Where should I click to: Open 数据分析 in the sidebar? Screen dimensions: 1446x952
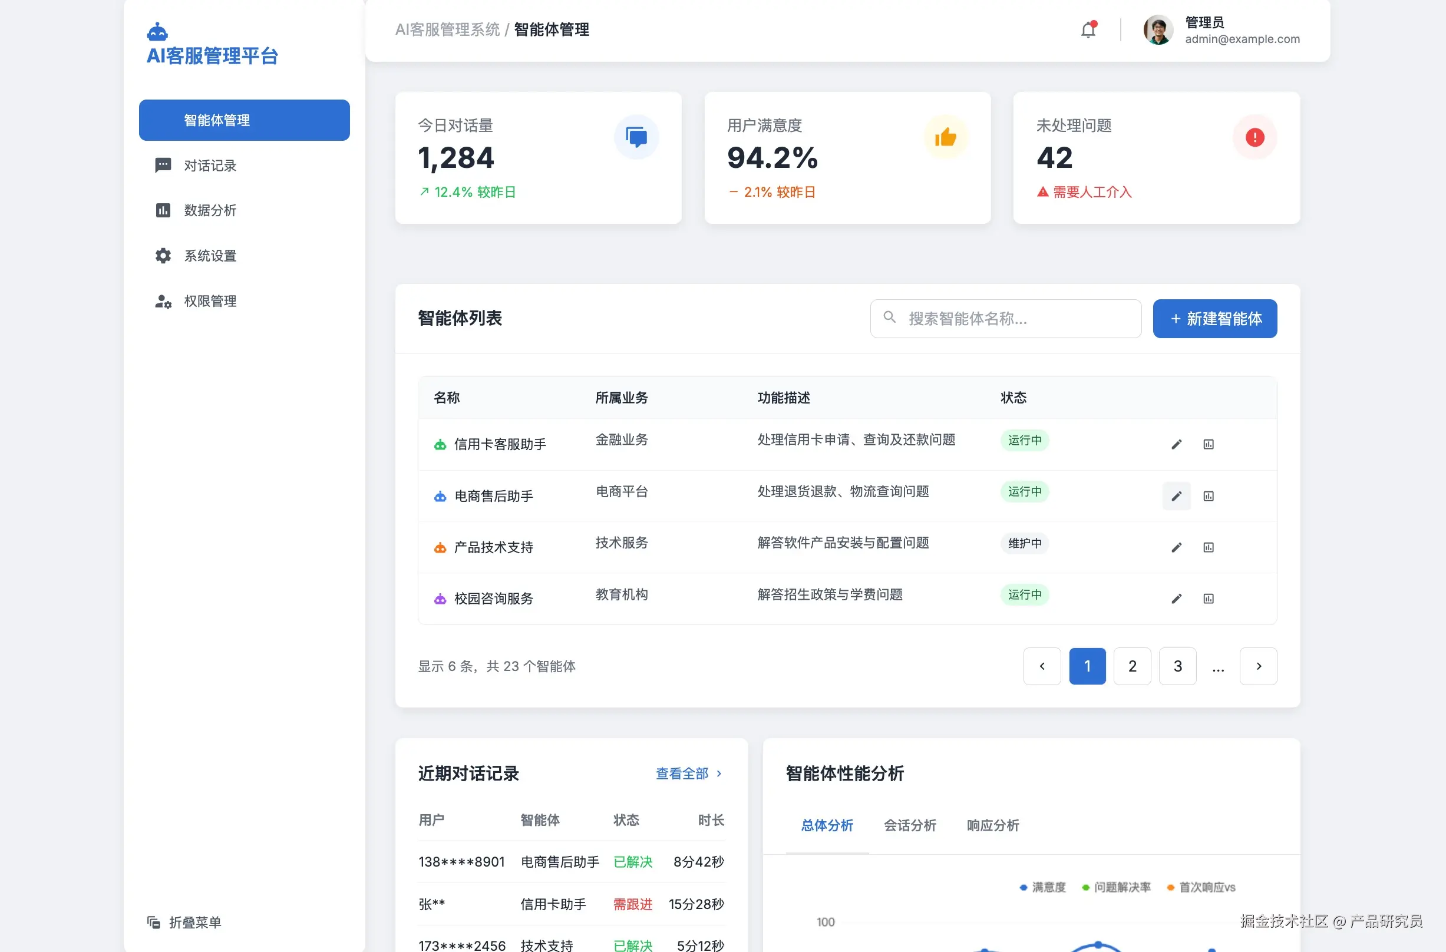pyautogui.click(x=210, y=210)
